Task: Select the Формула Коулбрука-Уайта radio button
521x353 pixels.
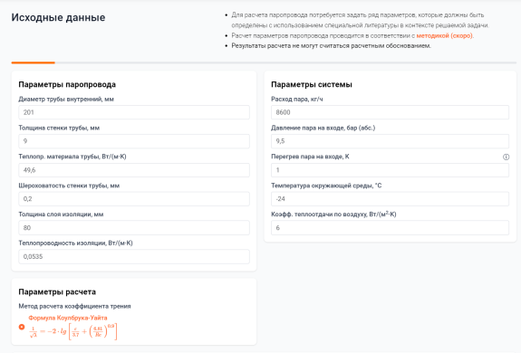Action: [22, 327]
